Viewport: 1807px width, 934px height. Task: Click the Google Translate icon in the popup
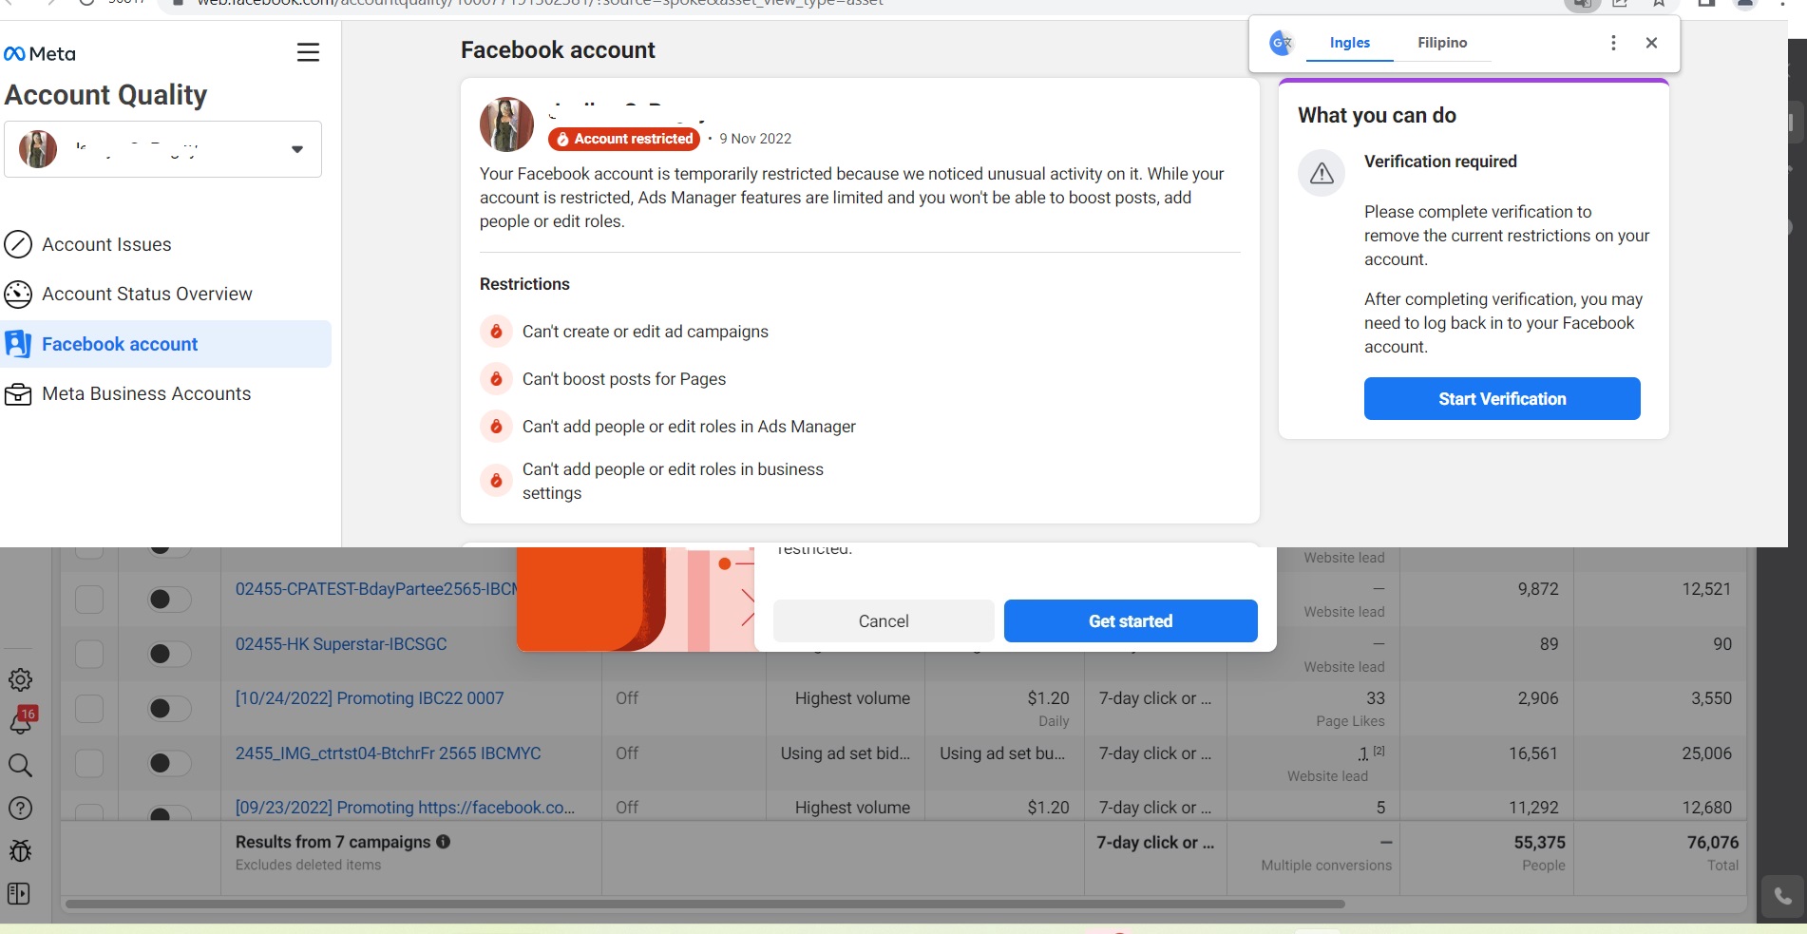tap(1281, 43)
